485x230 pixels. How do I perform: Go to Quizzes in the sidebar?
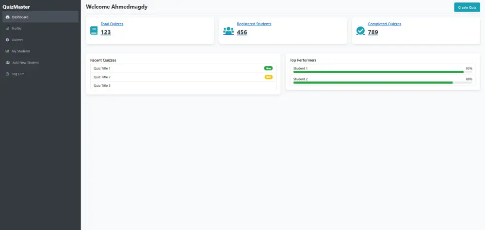[40, 40]
